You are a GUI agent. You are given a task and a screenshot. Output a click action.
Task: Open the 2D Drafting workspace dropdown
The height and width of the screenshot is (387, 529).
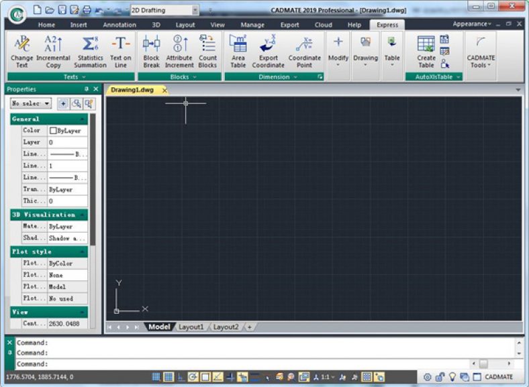195,11
